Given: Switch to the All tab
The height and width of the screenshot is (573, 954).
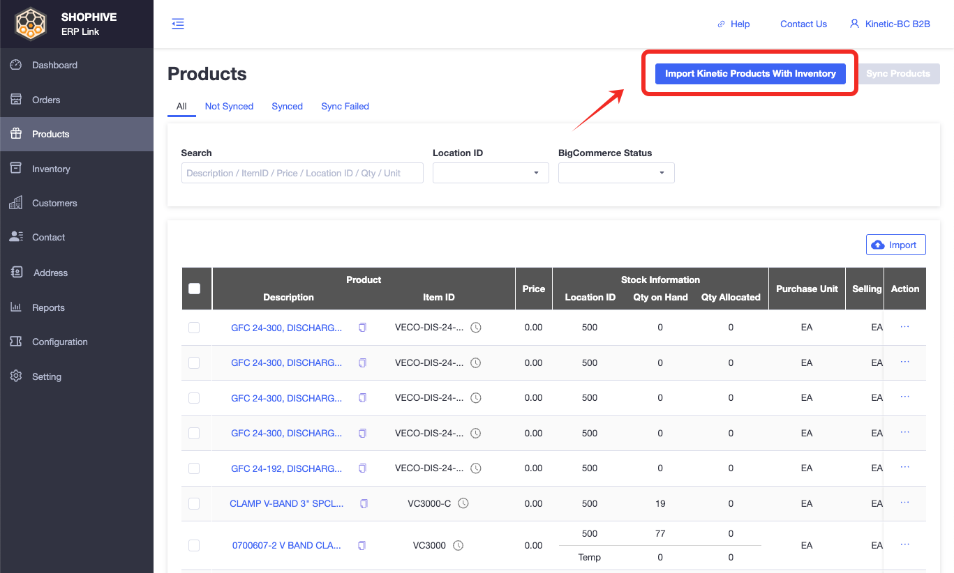Looking at the screenshot, I should [x=181, y=107].
